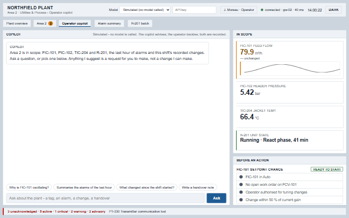The width and height of the screenshot is (349, 218).
Task: Click 'Change within 50 % of current gain' text
Action: [273, 200]
